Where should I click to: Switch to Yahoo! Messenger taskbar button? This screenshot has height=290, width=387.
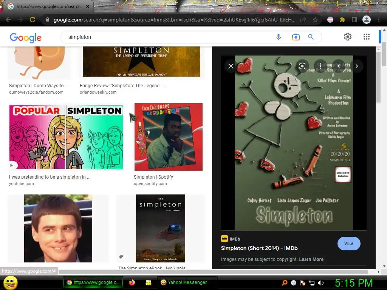pos(187,282)
